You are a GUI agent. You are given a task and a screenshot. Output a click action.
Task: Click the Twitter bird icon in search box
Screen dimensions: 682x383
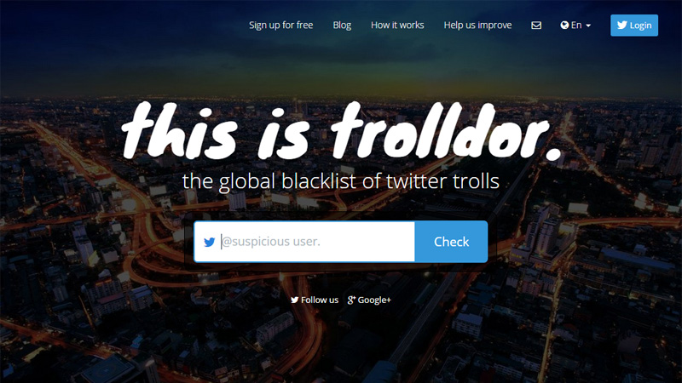point(209,242)
